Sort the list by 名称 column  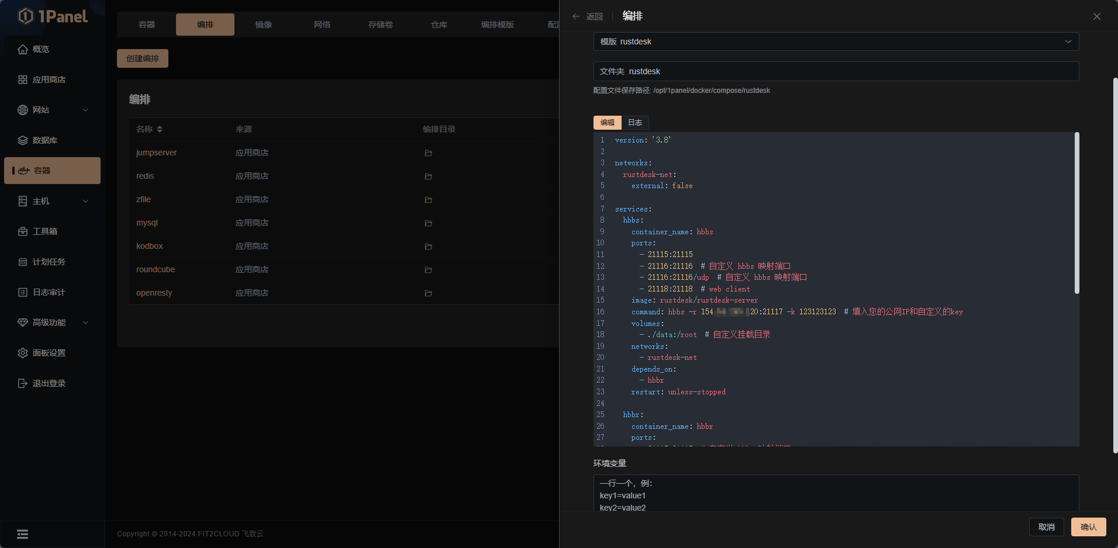point(159,129)
